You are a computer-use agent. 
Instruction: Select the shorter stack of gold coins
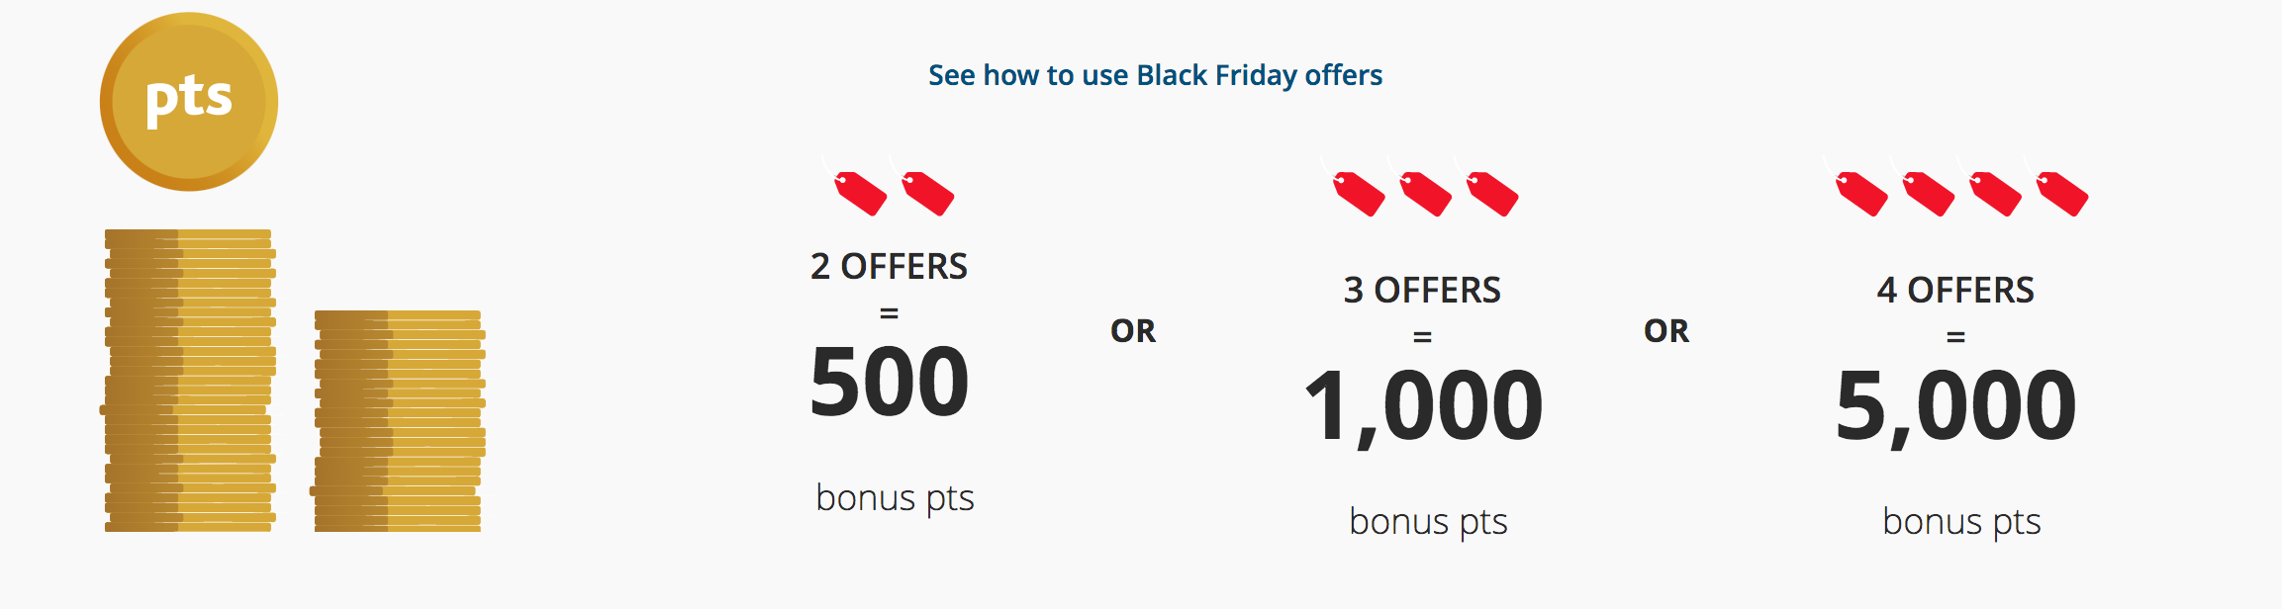(398, 421)
